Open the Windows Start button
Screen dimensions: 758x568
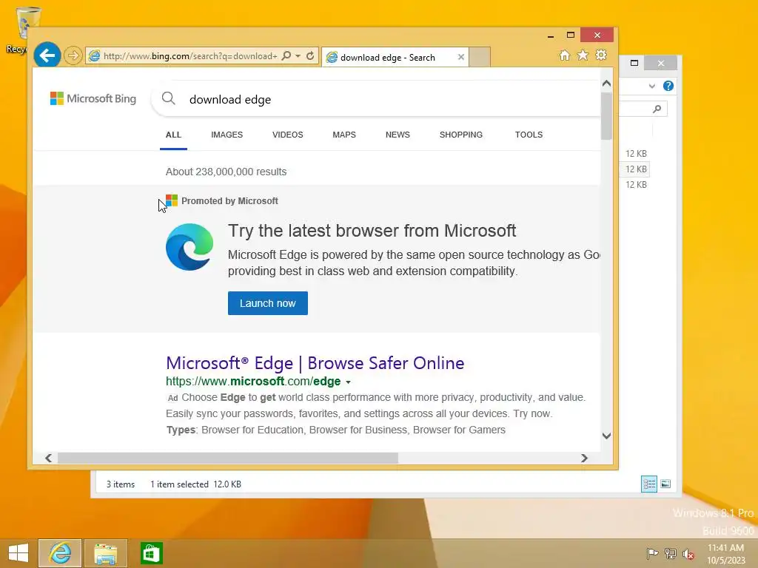coord(19,553)
